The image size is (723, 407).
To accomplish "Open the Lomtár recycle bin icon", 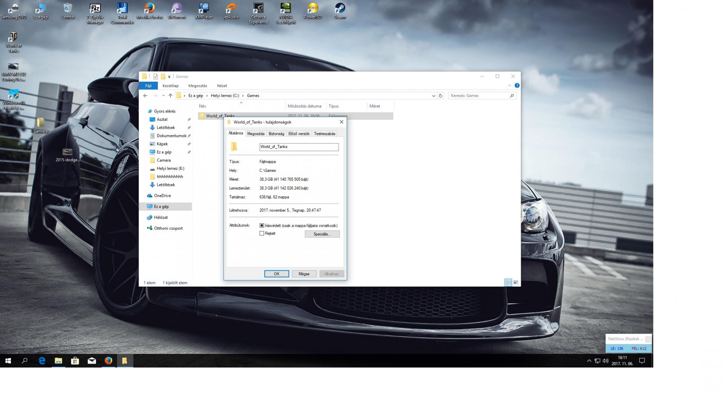I will pyautogui.click(x=68, y=11).
